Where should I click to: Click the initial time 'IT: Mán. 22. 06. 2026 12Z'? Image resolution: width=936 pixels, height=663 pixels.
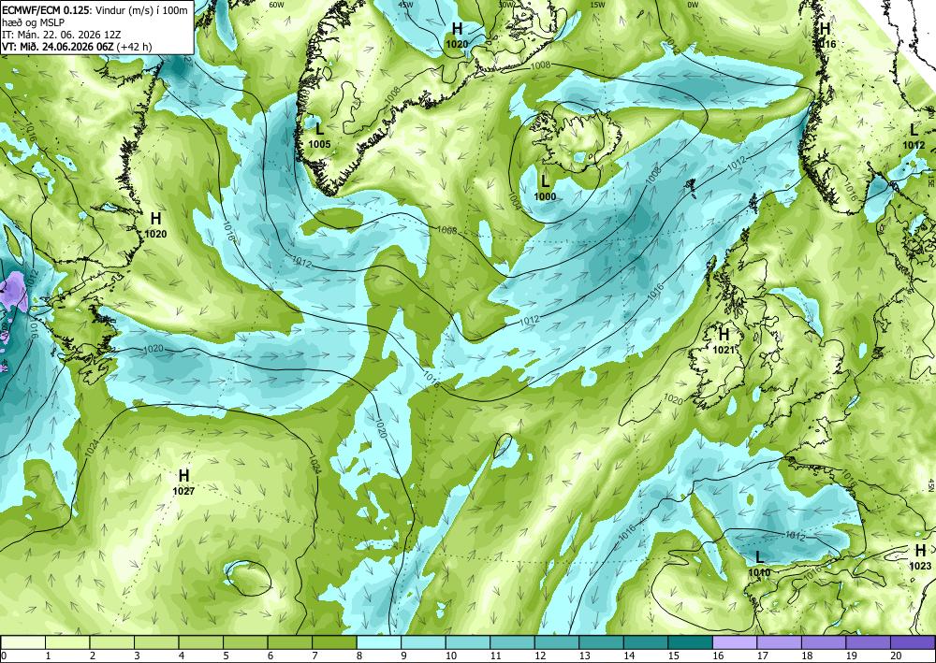[61, 35]
